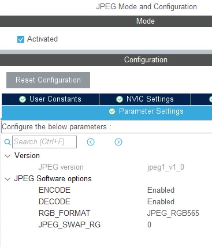Viewport: 212px width, 247px height.
Task: Click the Mode section header
Action: (106, 21)
